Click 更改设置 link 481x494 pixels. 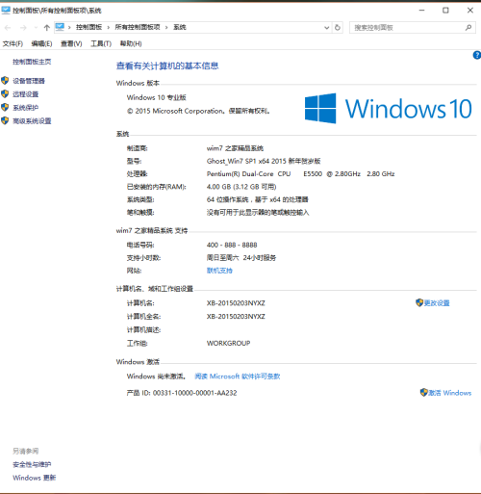coord(437,303)
